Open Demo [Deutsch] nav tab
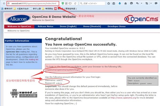The height and width of the screenshot is (106, 160). tap(92, 26)
